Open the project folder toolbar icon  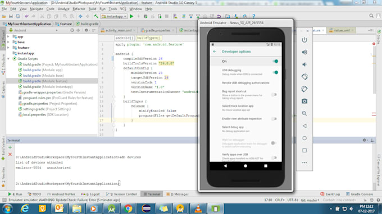point(4,16)
